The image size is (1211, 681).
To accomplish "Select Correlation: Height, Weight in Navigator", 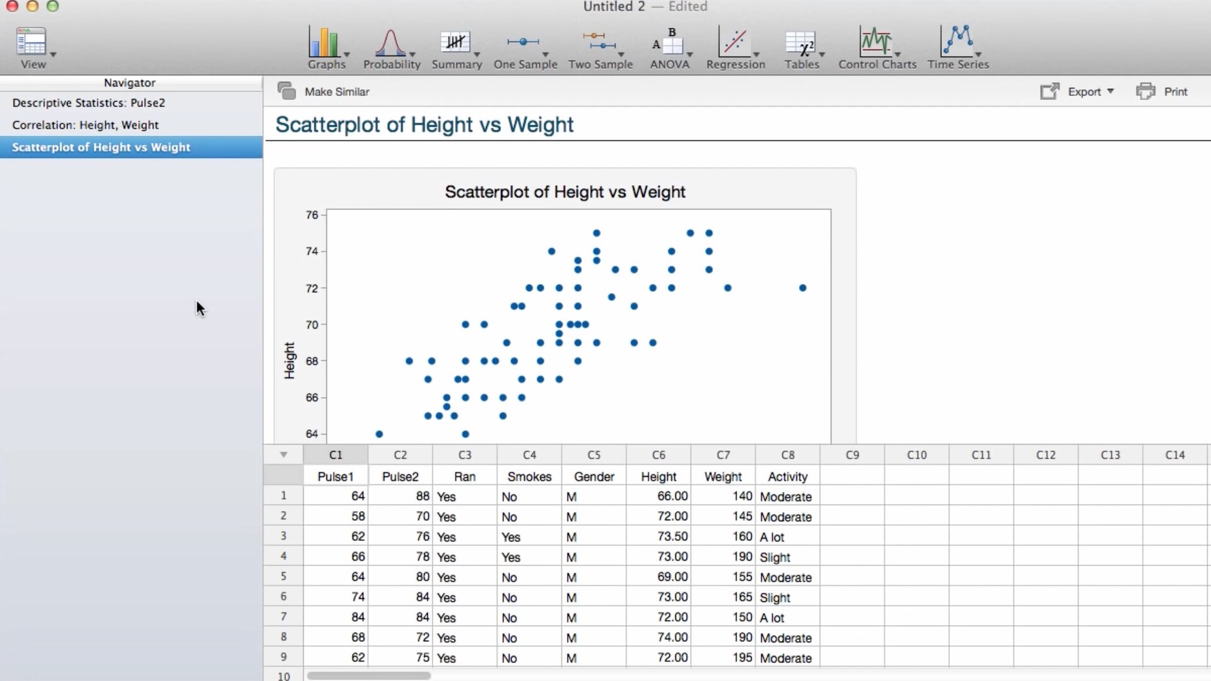I will (85, 125).
